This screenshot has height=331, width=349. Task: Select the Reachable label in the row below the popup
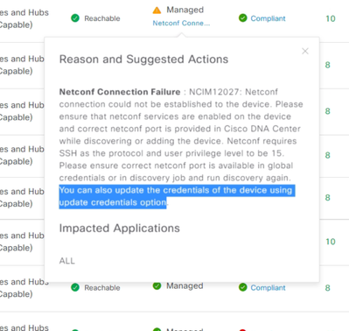102,288
